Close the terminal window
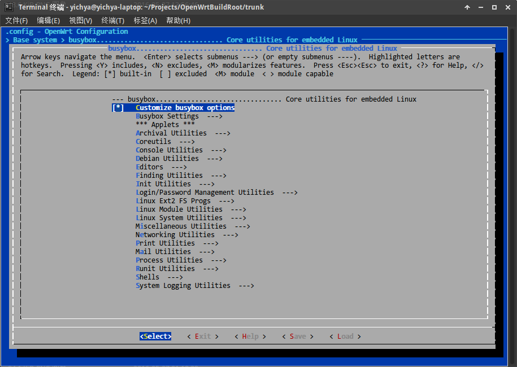 point(507,7)
